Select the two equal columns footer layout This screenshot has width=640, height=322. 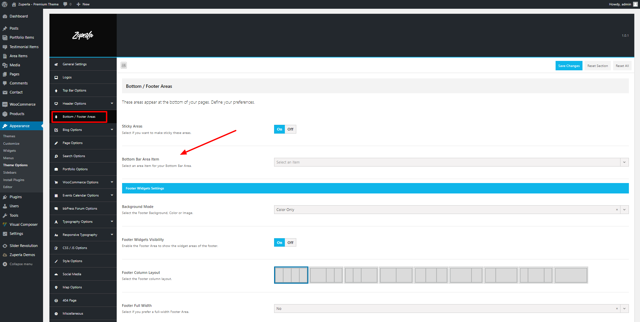[396, 275]
